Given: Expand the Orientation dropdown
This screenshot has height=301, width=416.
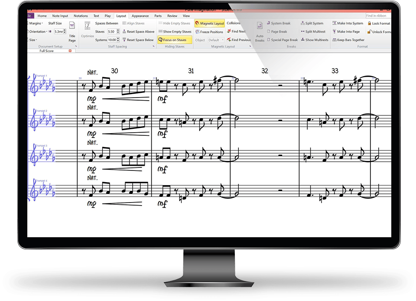Looking at the screenshot, I should tap(37, 32).
